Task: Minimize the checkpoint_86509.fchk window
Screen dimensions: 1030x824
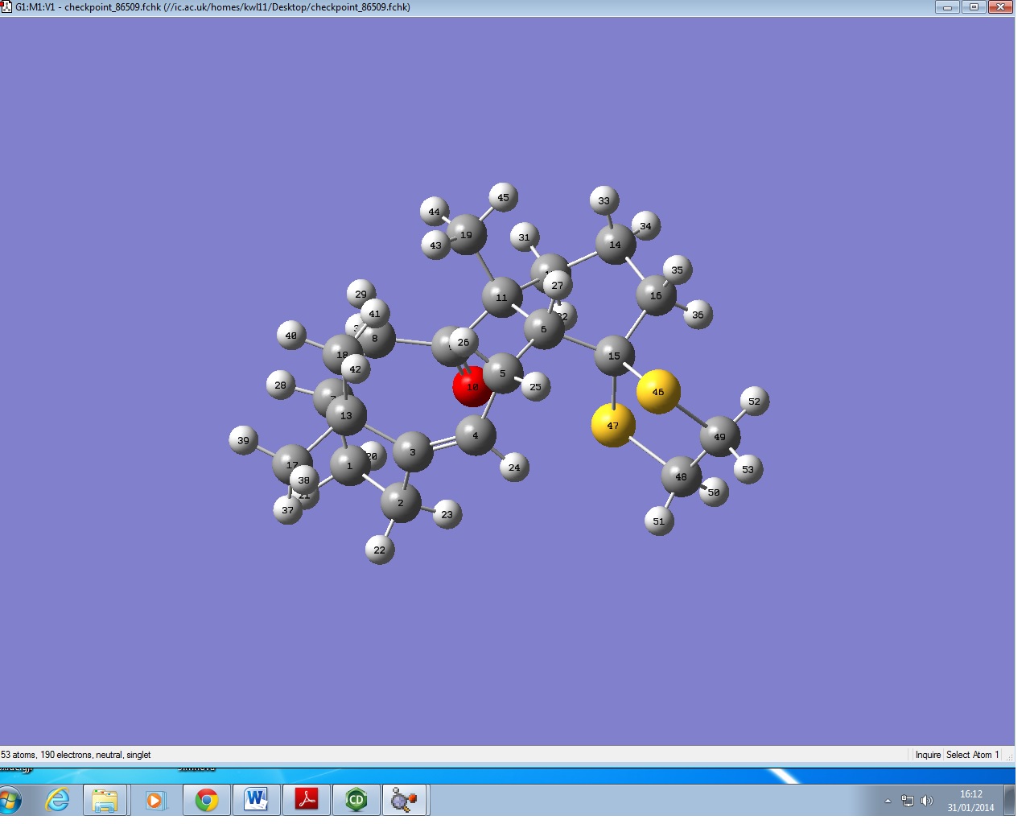Action: 947,7
